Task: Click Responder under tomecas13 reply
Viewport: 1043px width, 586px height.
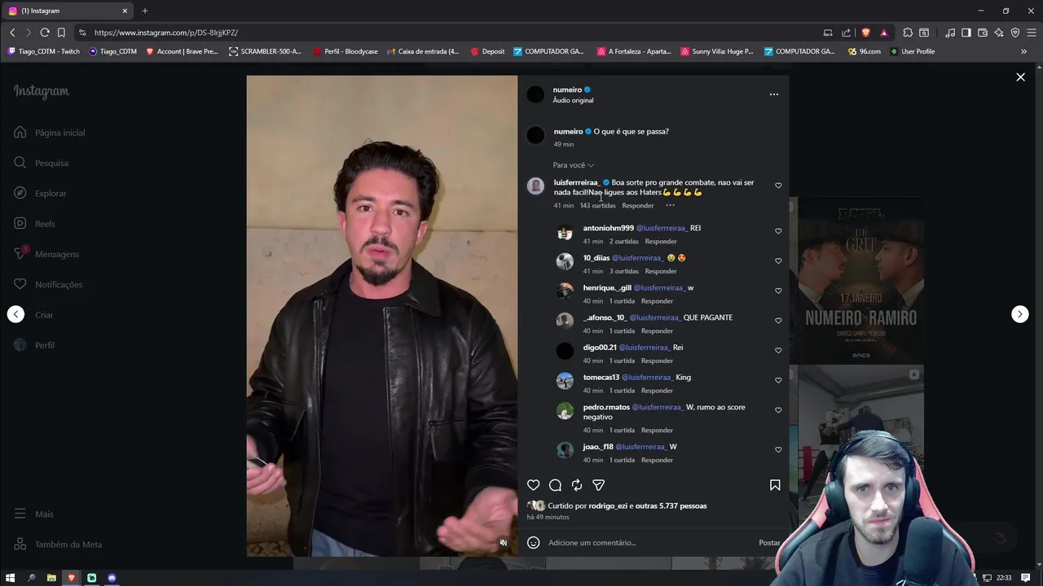Action: coord(657,391)
